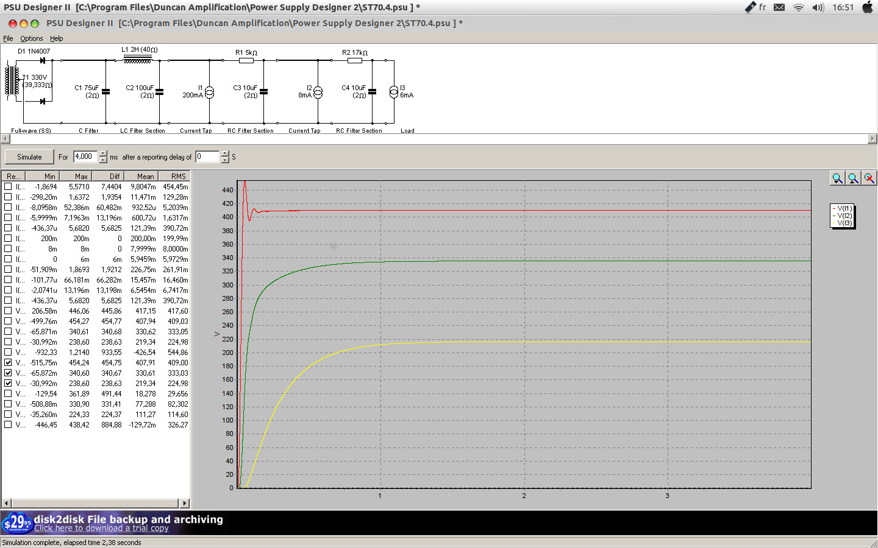Open the mail envelope indicator
The width and height of the screenshot is (878, 548).
[x=779, y=7]
